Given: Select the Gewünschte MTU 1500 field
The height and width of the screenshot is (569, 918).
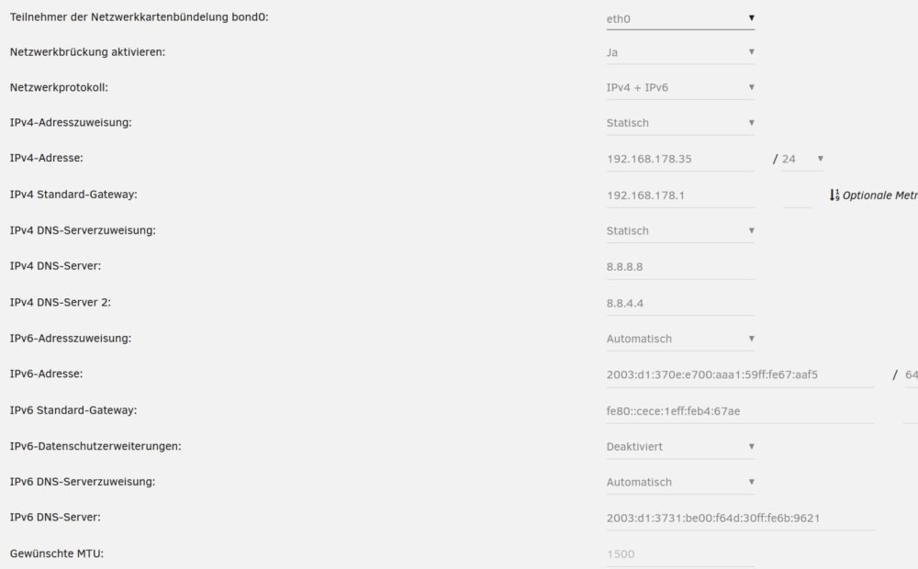Looking at the screenshot, I should pyautogui.click(x=680, y=554).
